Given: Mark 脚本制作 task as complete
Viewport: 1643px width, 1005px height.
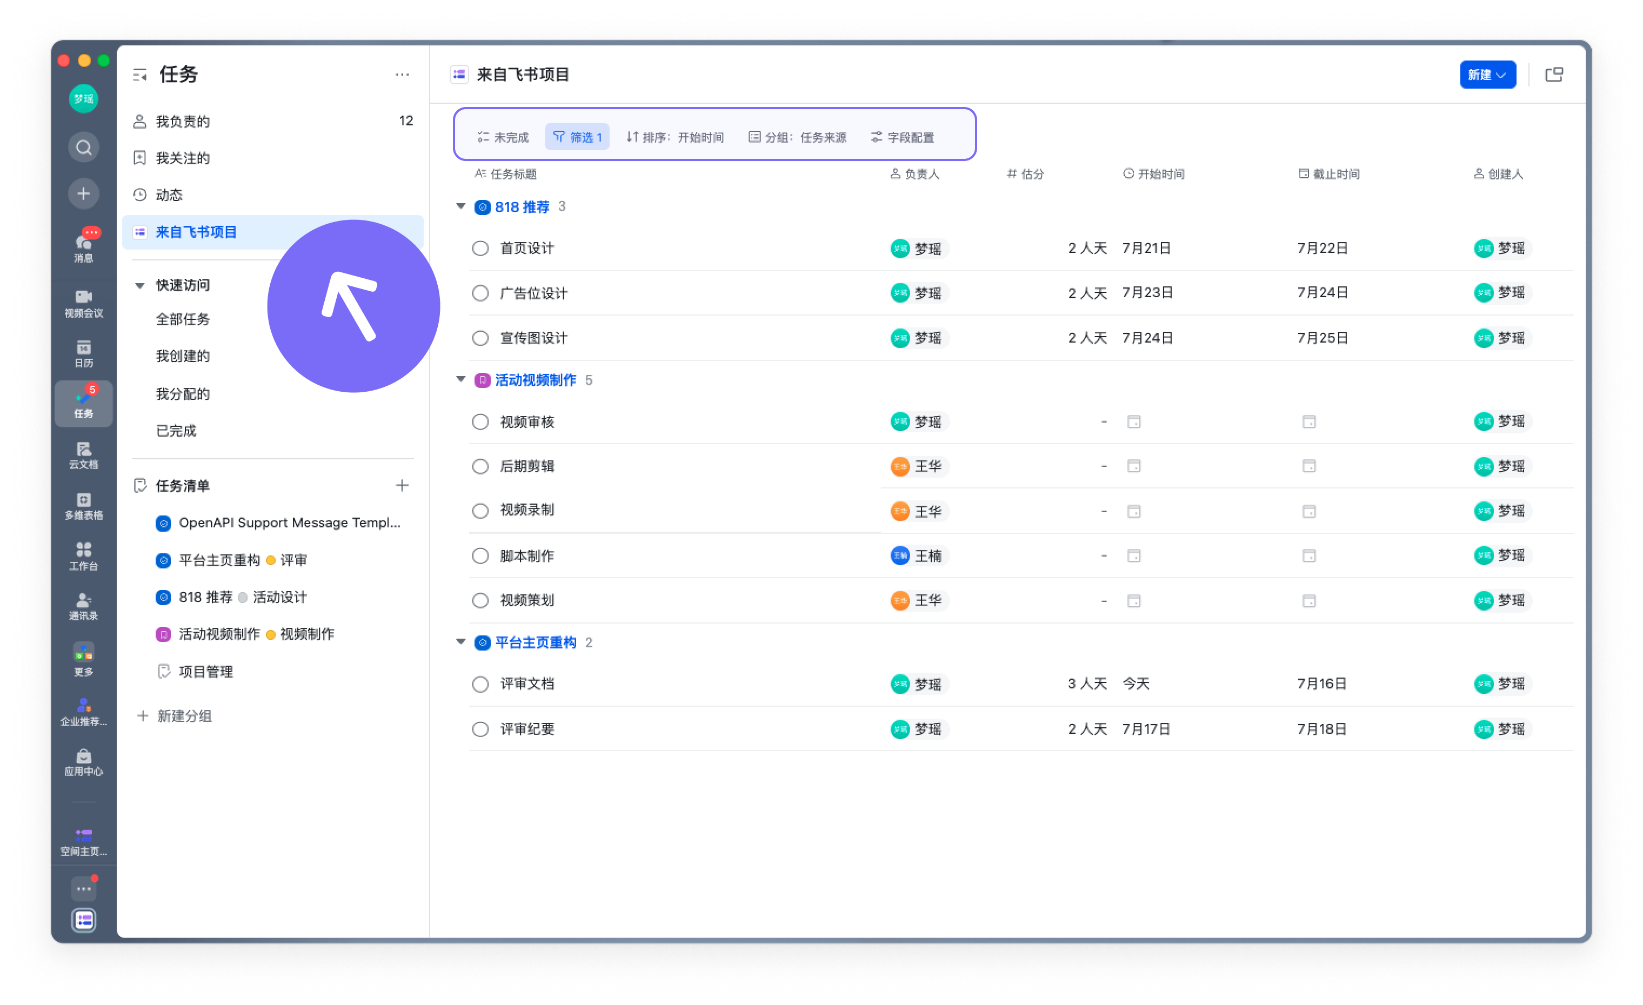Looking at the screenshot, I should (x=480, y=555).
